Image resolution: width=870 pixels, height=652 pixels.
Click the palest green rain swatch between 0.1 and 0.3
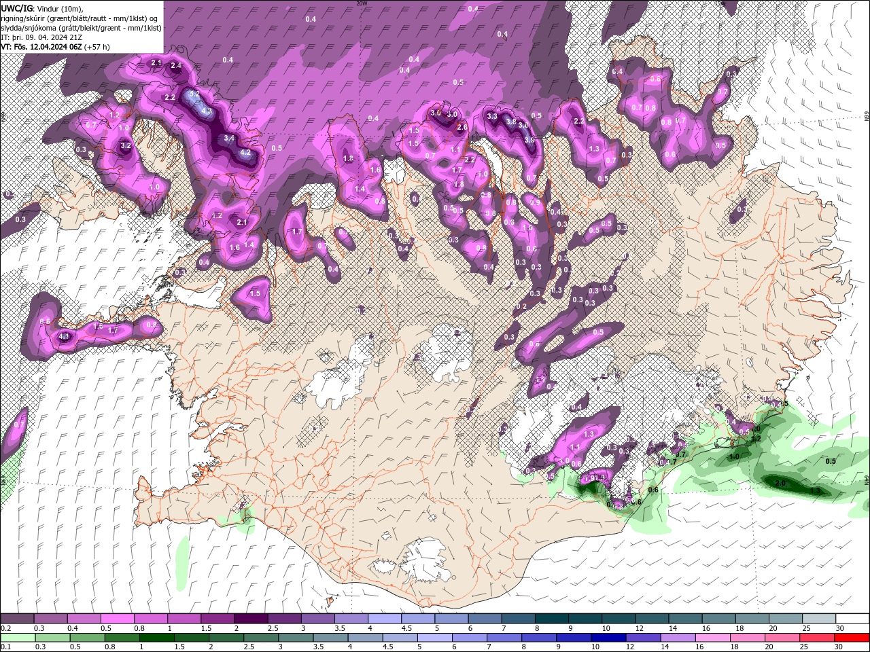tap(18, 638)
